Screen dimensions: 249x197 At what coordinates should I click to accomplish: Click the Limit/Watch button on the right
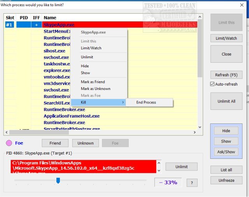(226, 38)
